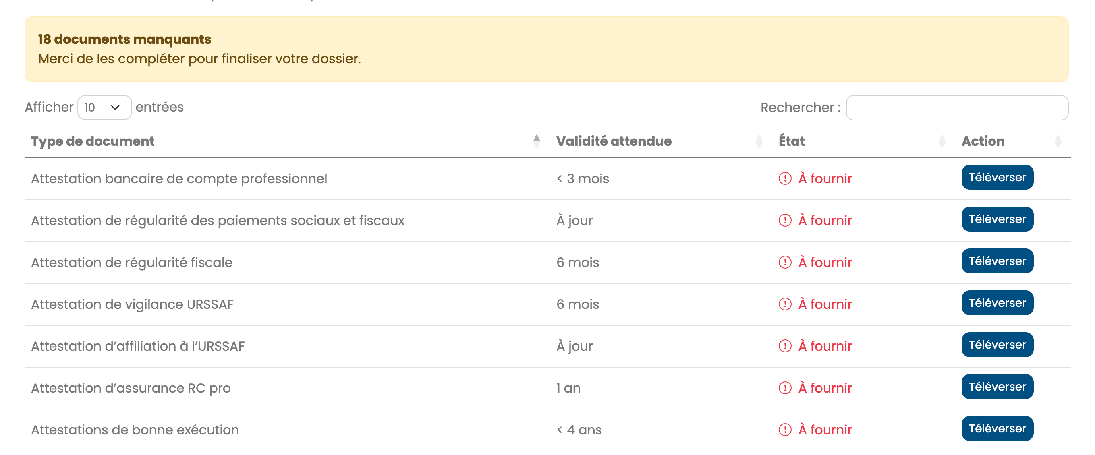Click the Validité attendue column header text
Screen dimensions: 1095x455
614,141
